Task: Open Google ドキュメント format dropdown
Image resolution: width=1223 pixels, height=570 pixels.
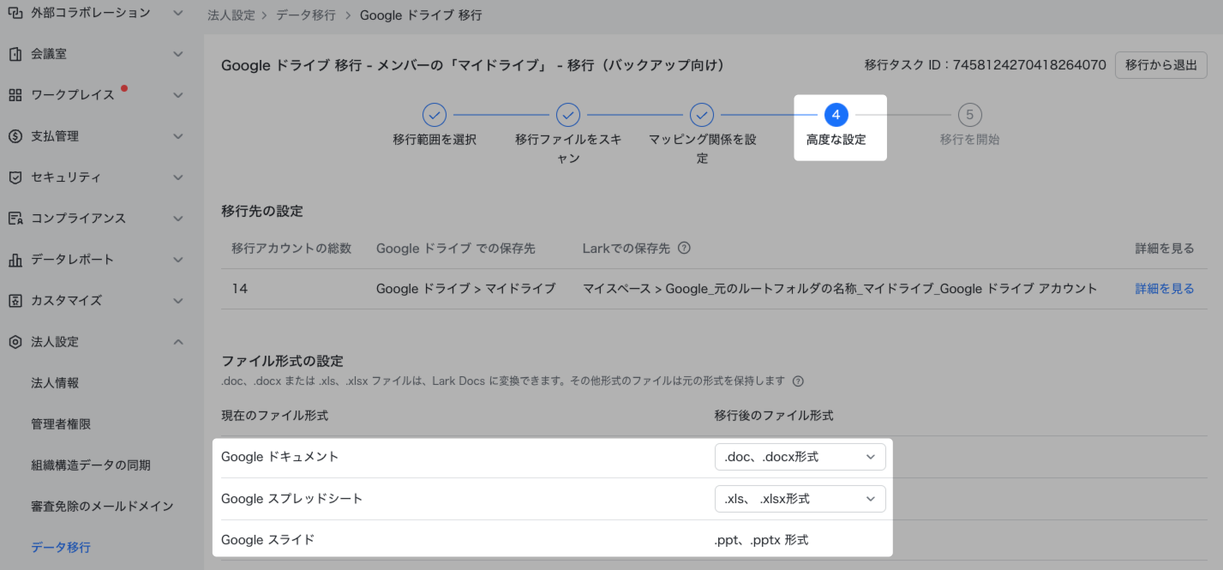Action: point(799,457)
